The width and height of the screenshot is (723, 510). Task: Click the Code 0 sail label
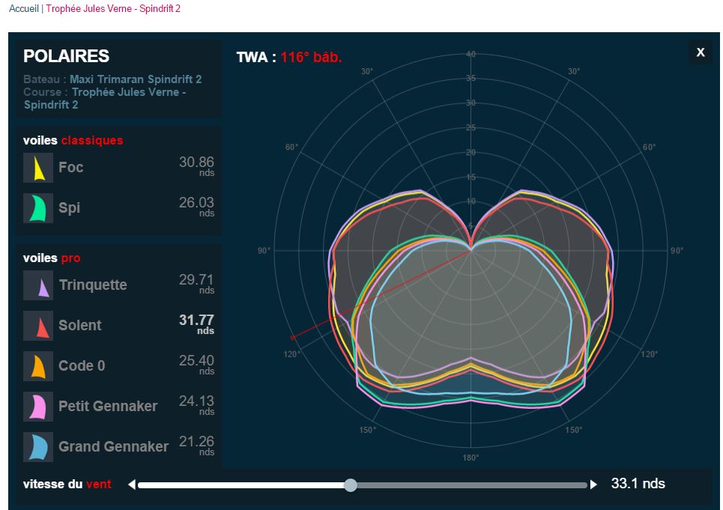click(x=82, y=365)
